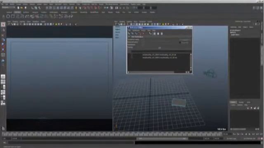Viewport: 264px width, 148px height.
Task: Choose the Soft Modification tool in toolbox
Action: (3, 60)
